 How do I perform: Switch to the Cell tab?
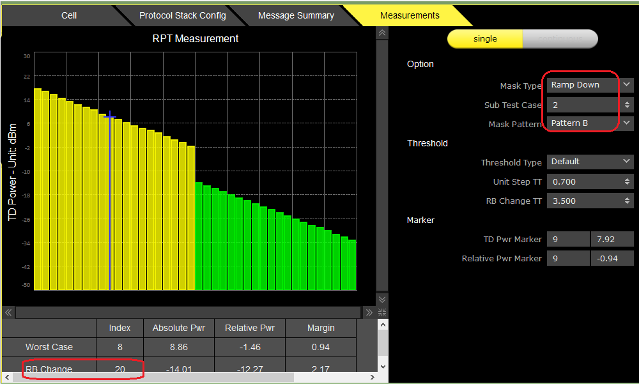click(68, 15)
